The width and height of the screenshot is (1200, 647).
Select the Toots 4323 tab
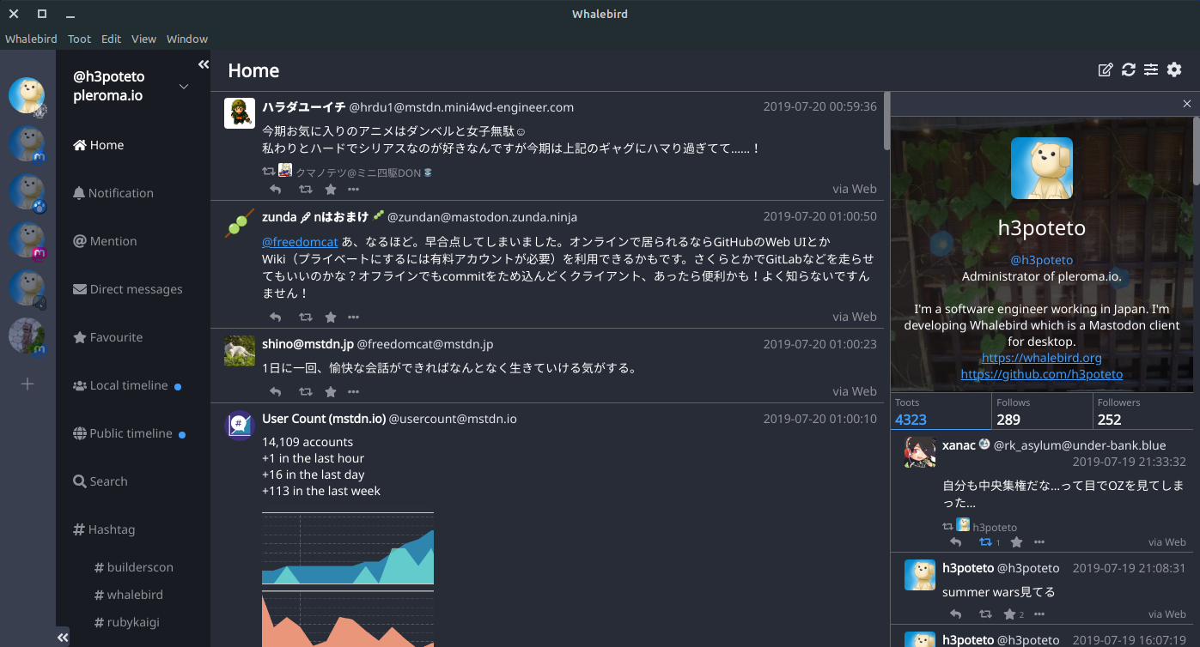pos(941,412)
